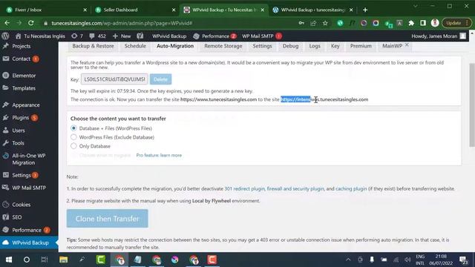Switch to the Remote Storage tab
Screen dimensions: 475x267
click(223, 46)
